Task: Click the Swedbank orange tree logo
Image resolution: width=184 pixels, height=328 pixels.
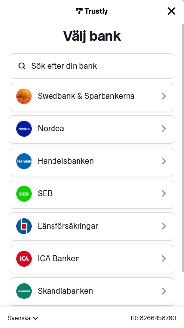Action: [24, 96]
